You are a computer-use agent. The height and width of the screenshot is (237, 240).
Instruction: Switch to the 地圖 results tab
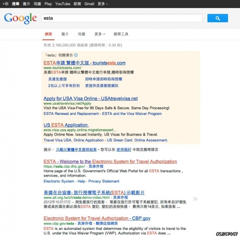point(81,34)
